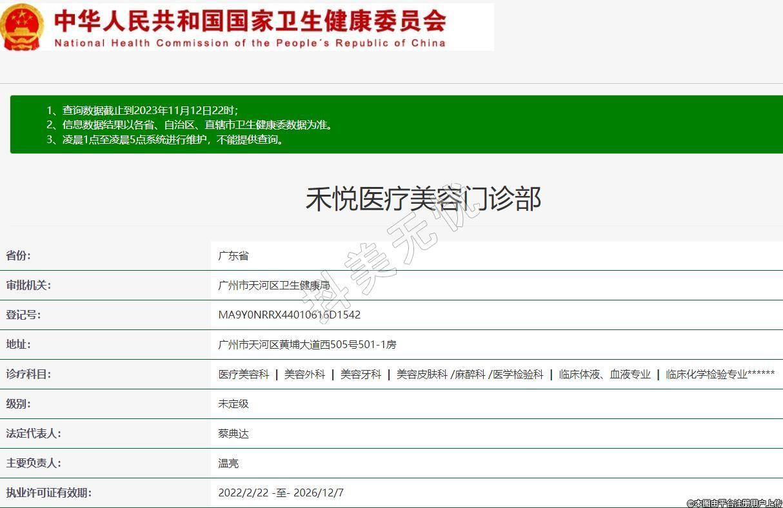Click the 广州市天河区卫生健康局 approval authority value
Screen dimensions: 783x508
274,286
